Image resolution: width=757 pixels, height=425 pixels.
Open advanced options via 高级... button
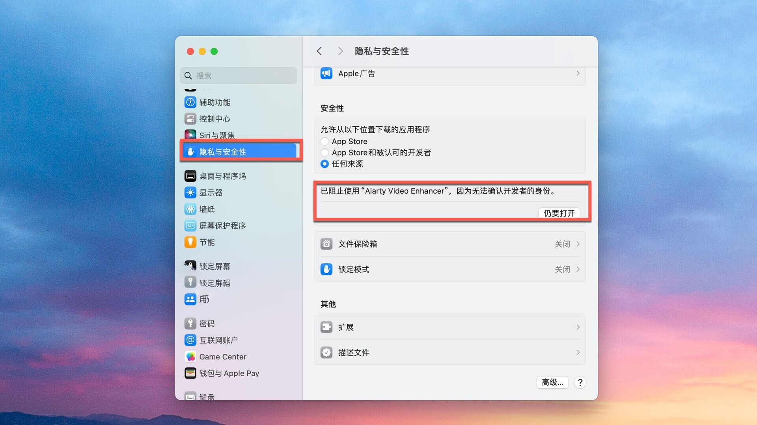point(552,382)
